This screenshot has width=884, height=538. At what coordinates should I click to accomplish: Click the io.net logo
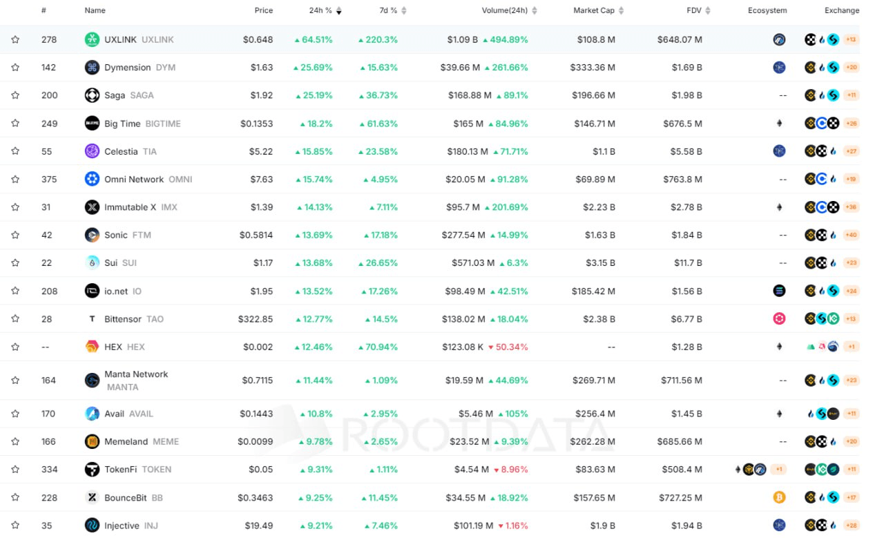92,291
